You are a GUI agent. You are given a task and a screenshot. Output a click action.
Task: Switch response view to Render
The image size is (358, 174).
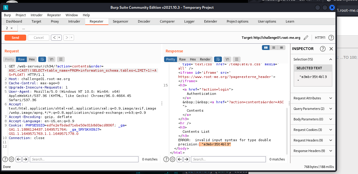pyautogui.click(x=205, y=59)
